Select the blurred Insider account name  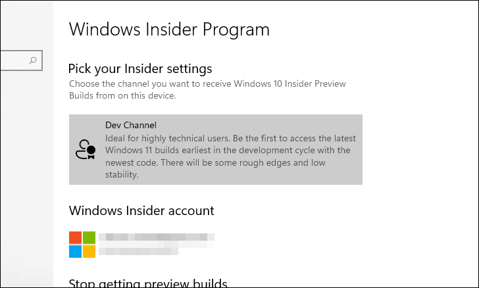click(x=156, y=237)
